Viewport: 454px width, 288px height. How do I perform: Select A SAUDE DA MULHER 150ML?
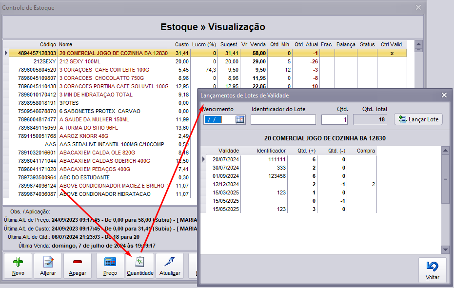coord(103,119)
